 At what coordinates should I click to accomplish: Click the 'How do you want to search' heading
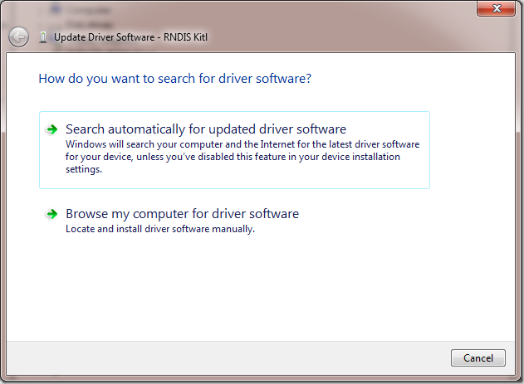click(x=174, y=79)
